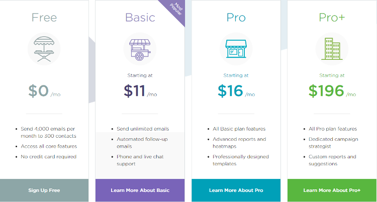Image resolution: width=377 pixels, height=202 pixels.
Task: Click the $0 /mo price
Action: [44, 91]
